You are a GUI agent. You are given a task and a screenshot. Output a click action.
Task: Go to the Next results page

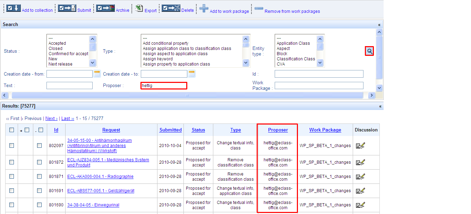pos(51,119)
